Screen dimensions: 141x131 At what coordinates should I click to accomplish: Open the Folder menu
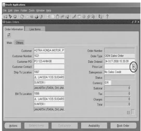(x=24, y=10)
